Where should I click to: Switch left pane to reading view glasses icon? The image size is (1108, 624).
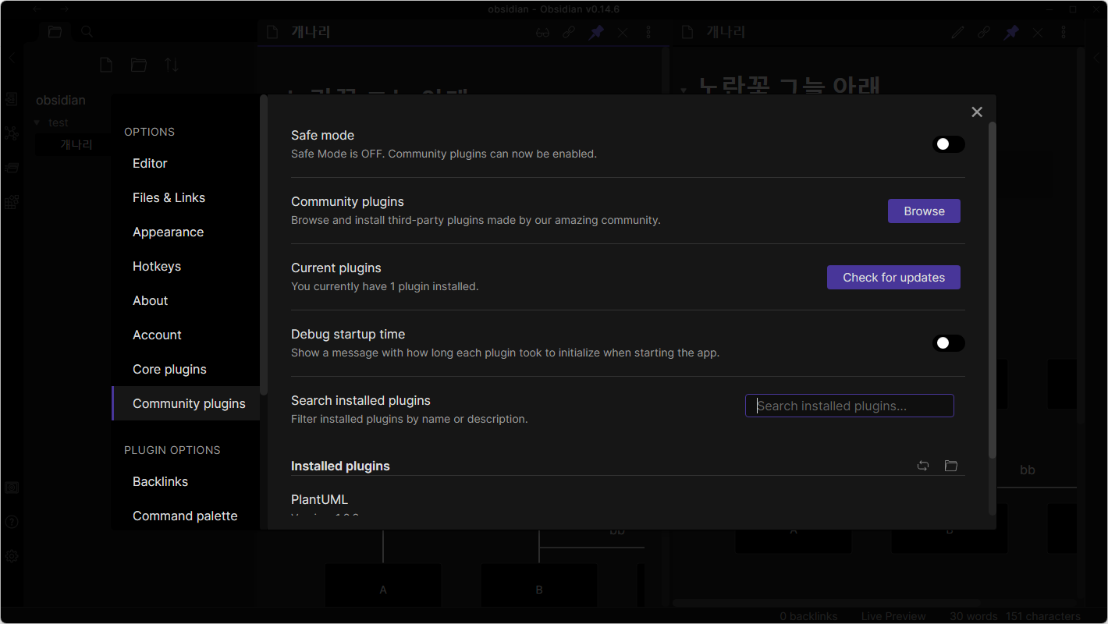(x=543, y=33)
